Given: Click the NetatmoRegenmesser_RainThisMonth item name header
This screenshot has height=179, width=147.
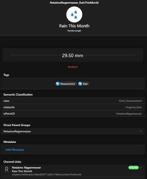Looking at the screenshot, I should pos(74,3).
